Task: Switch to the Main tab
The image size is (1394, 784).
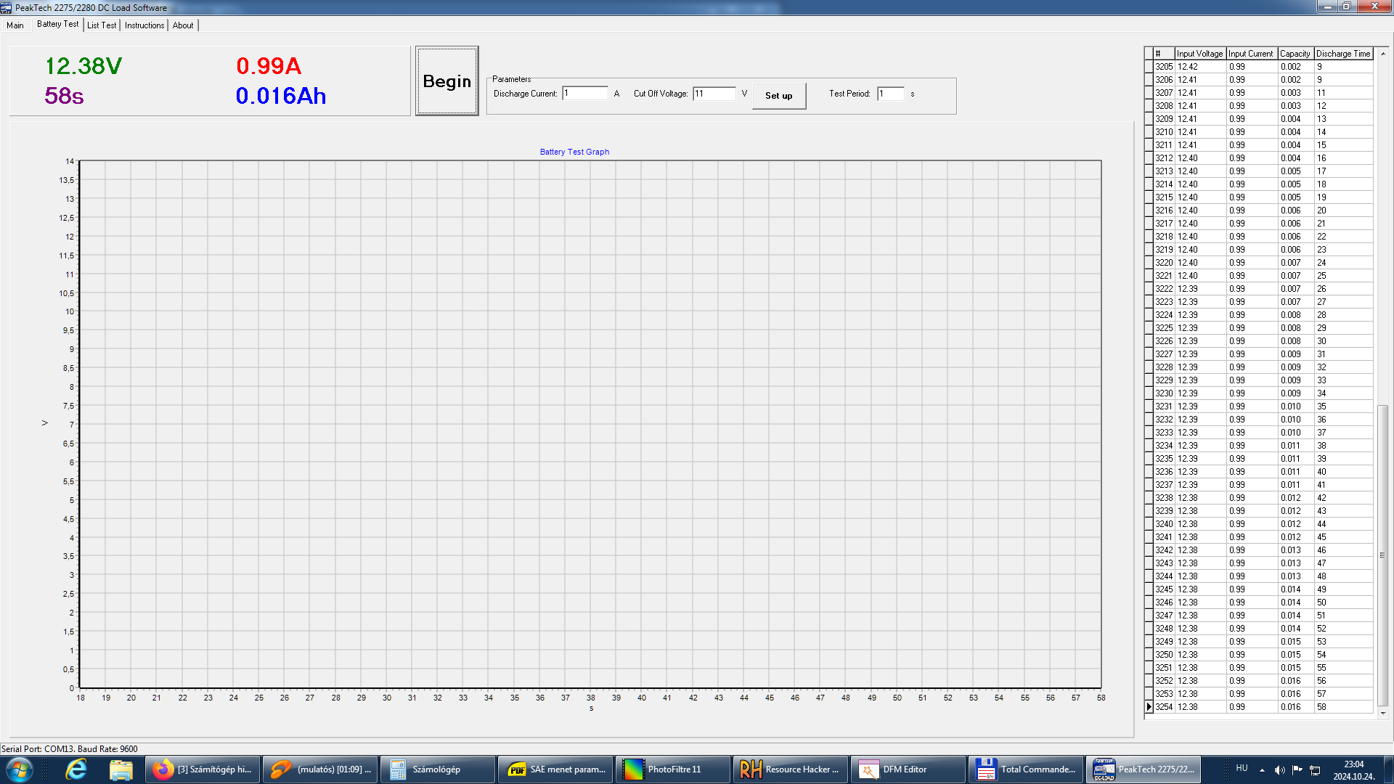Action: 15,25
